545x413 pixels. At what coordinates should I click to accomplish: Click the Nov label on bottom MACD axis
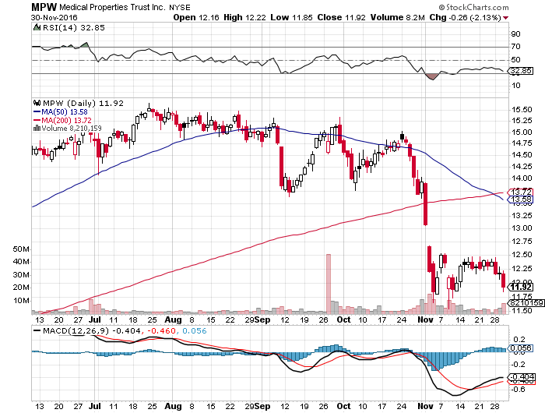click(425, 407)
